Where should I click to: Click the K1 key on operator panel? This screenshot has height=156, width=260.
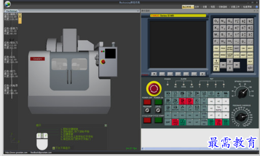(x=168, y=115)
